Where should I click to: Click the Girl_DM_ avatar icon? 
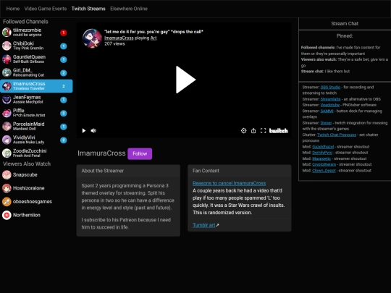7,73
